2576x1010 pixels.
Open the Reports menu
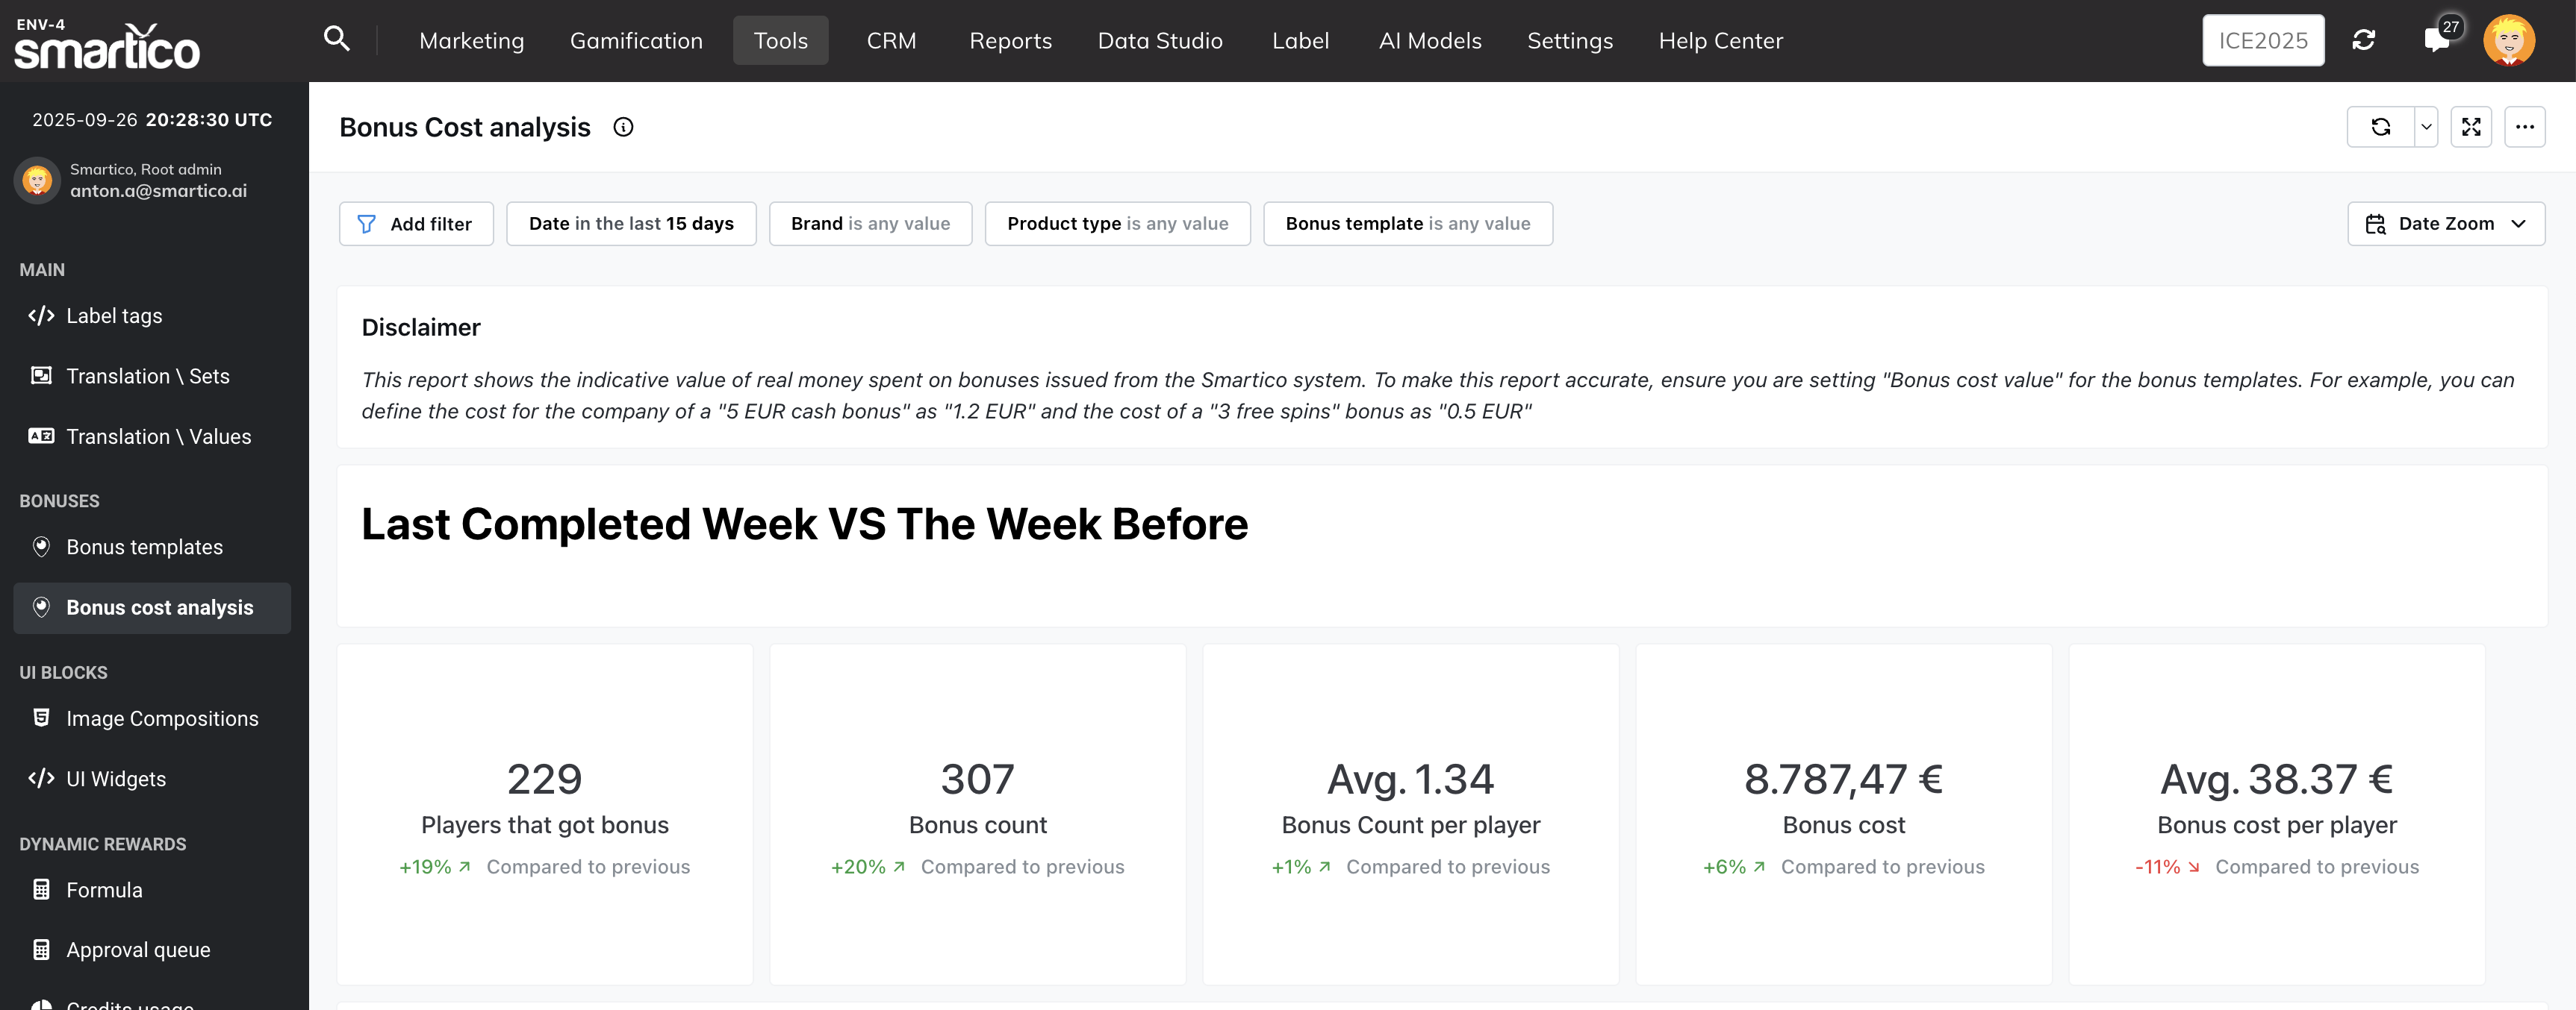1010,41
